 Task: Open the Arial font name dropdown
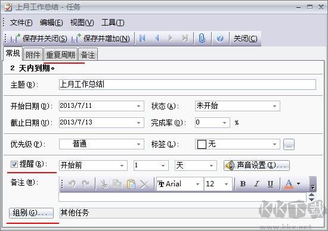197,184
